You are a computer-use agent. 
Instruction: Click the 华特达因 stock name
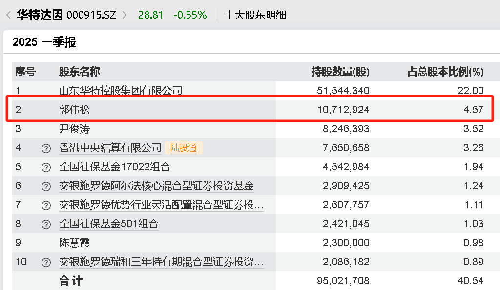pos(40,15)
